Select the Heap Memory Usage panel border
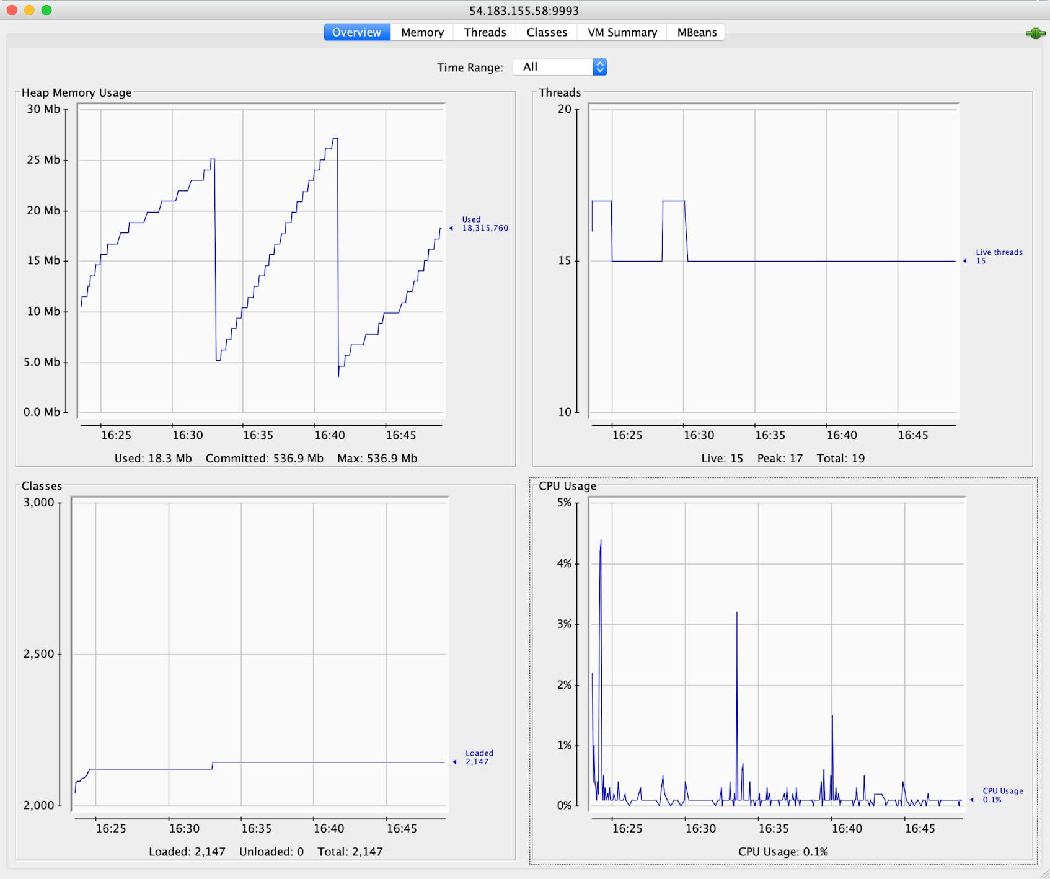The width and height of the screenshot is (1050, 879). tap(76, 92)
